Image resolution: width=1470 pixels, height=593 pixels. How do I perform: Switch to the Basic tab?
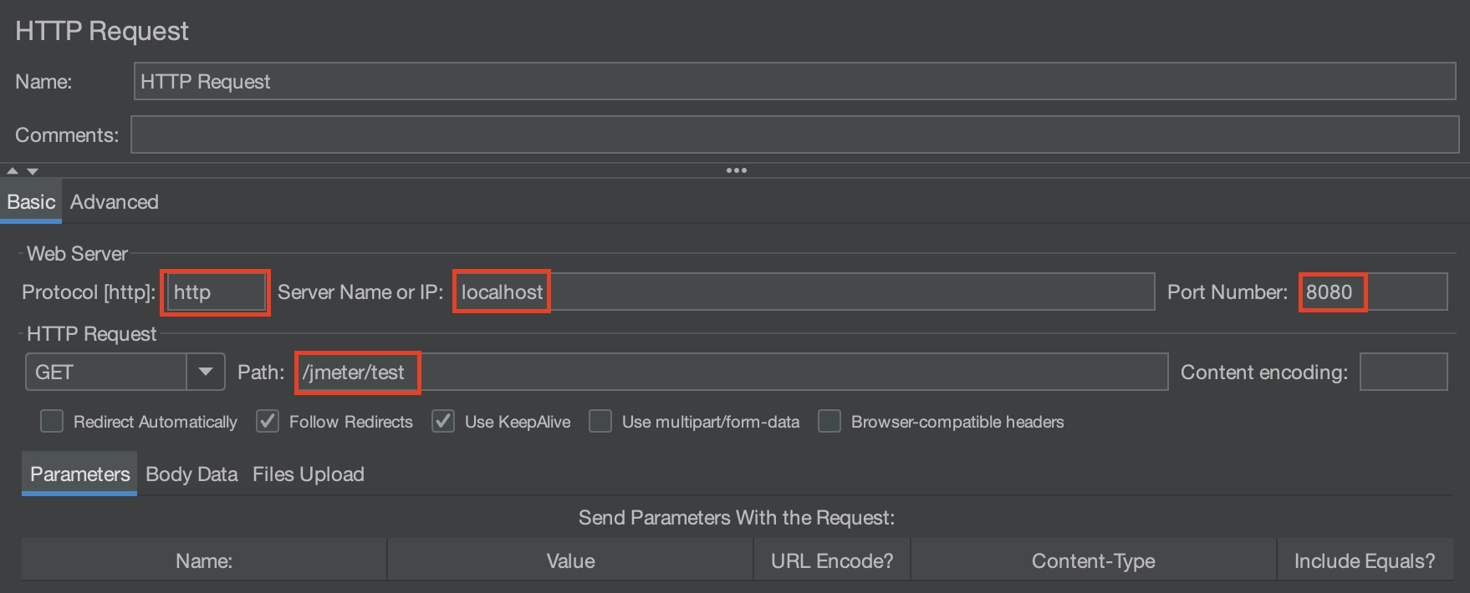(x=31, y=202)
